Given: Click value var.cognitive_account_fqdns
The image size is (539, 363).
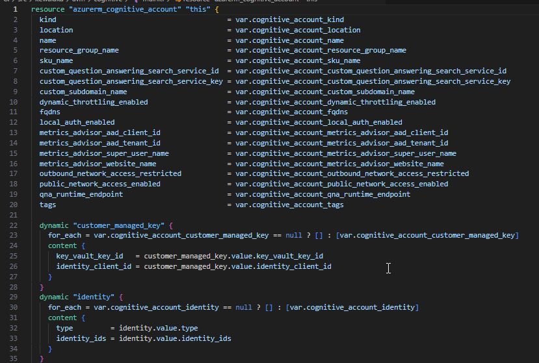Looking at the screenshot, I should (291, 112).
